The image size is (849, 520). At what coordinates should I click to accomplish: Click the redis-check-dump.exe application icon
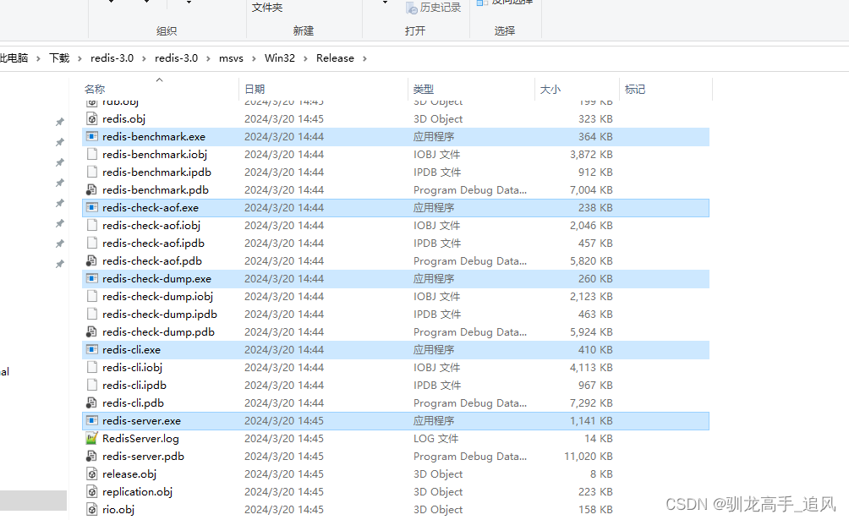[92, 278]
